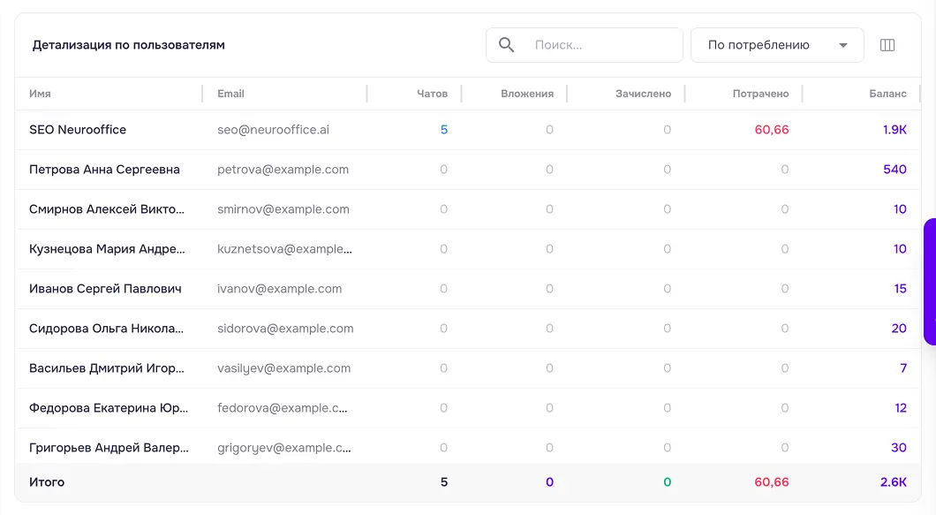Open the purple side tab on right edge
Screen dimensions: 936x515
click(x=930, y=282)
